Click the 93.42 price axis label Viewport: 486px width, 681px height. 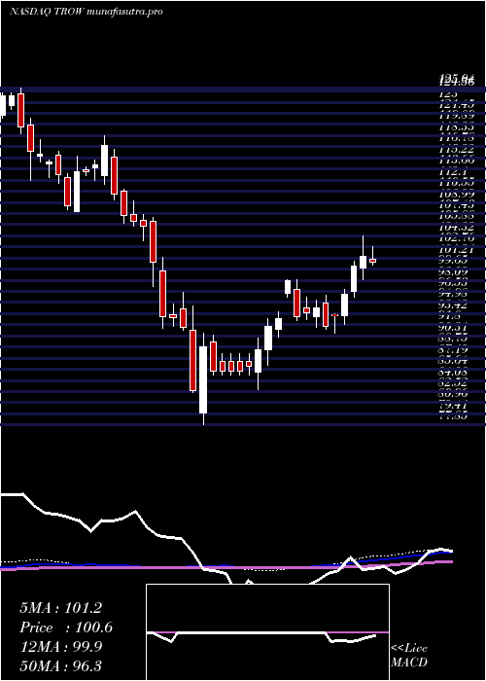click(455, 305)
